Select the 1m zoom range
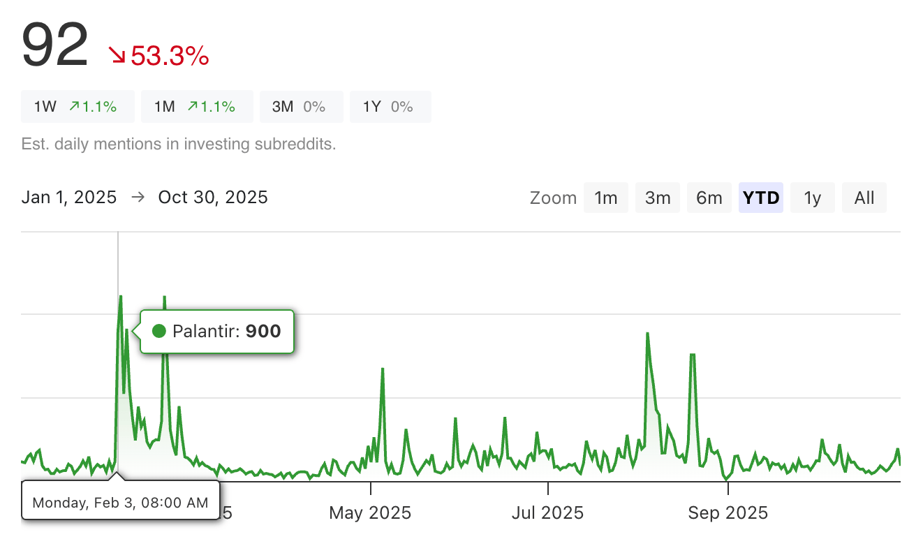 [x=606, y=198]
